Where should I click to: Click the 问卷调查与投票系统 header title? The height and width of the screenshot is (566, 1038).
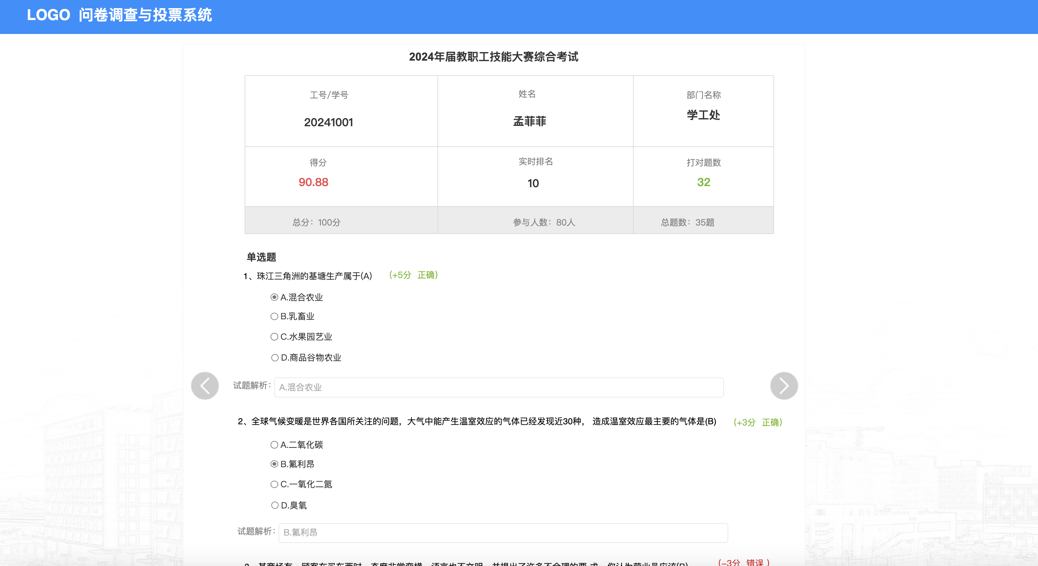(145, 15)
